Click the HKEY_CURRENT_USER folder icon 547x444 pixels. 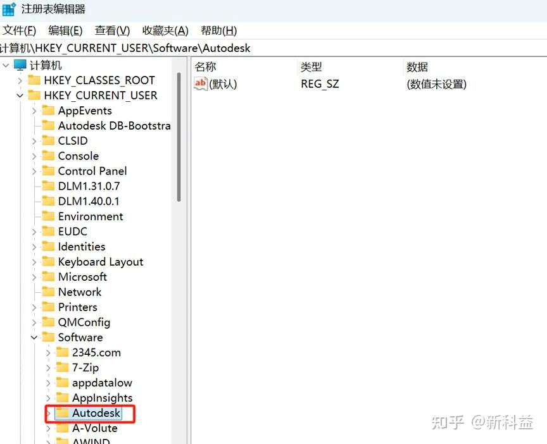34,95
